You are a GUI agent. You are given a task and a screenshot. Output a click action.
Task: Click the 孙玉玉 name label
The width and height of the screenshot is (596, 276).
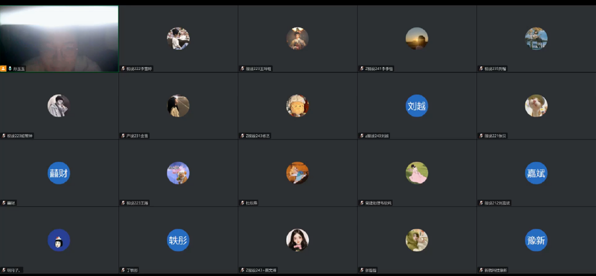tap(19, 69)
